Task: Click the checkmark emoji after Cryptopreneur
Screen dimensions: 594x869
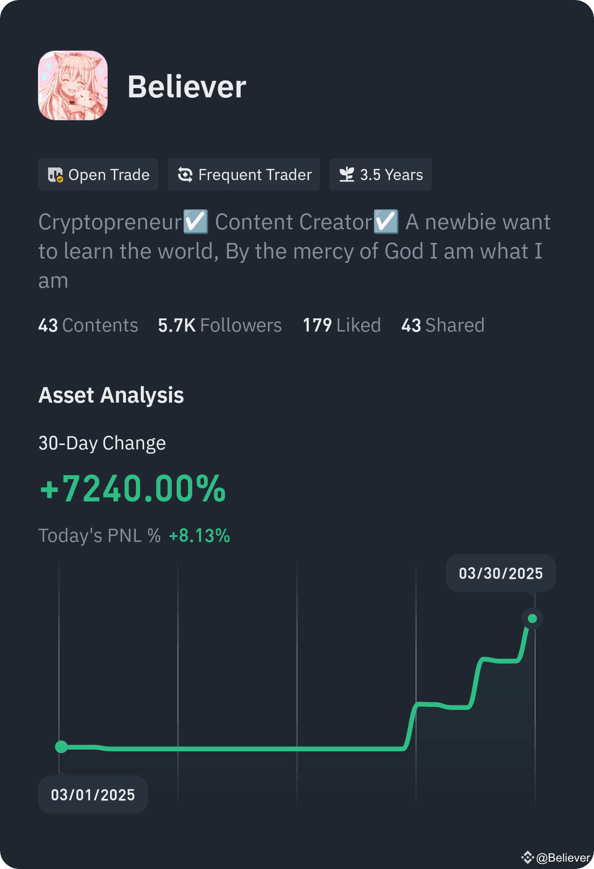Action: pos(196,222)
